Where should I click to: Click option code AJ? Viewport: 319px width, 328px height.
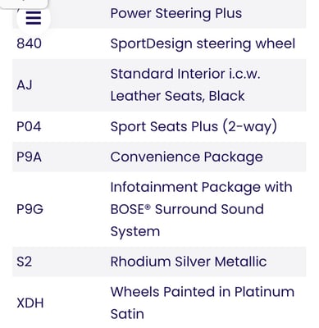pyautogui.click(x=25, y=85)
